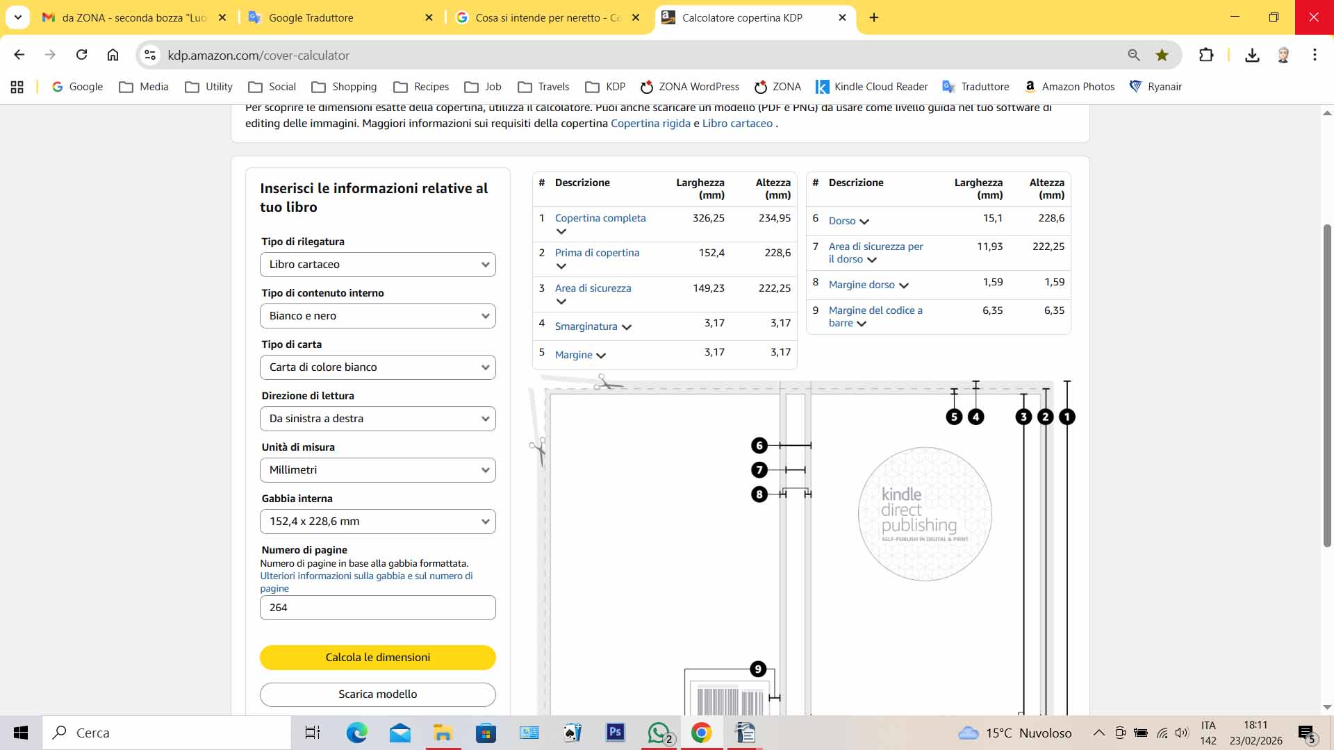Expand the Dorso row description

864,222
